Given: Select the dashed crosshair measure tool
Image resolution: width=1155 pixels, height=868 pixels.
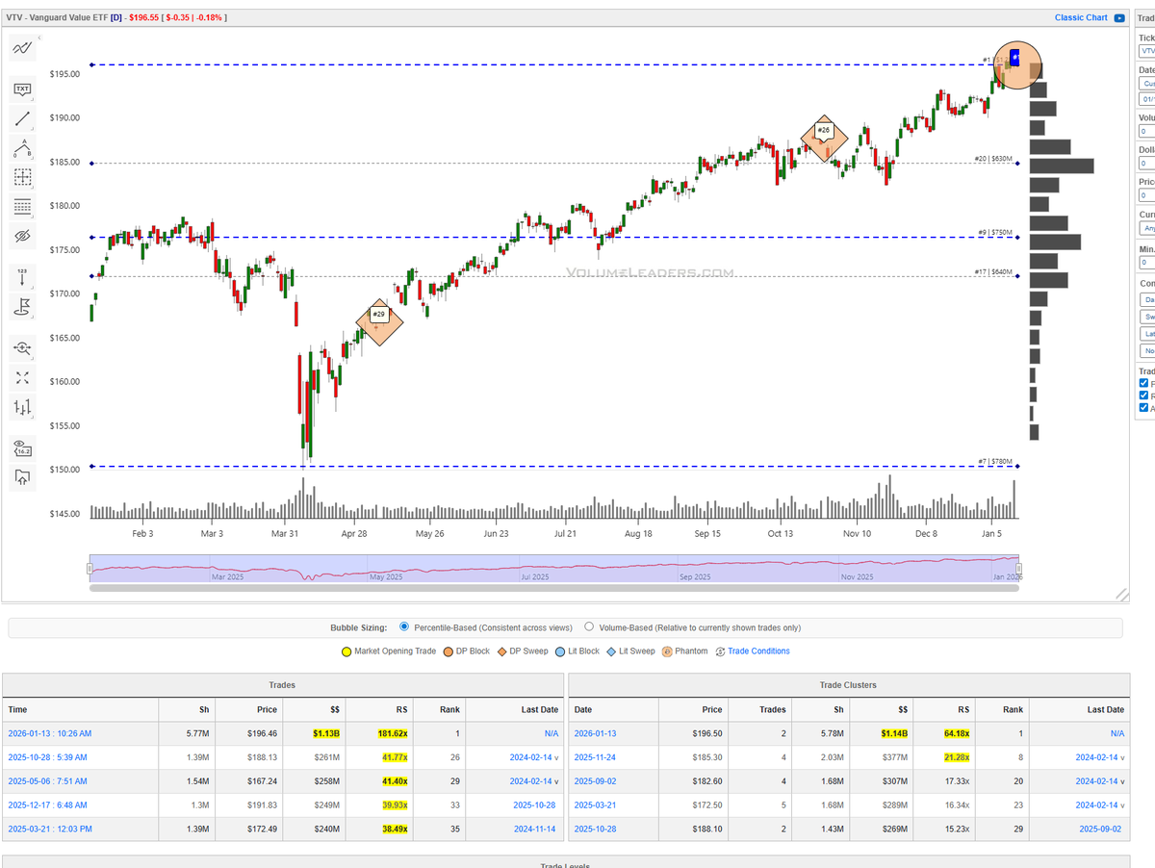Looking at the screenshot, I should (x=22, y=177).
